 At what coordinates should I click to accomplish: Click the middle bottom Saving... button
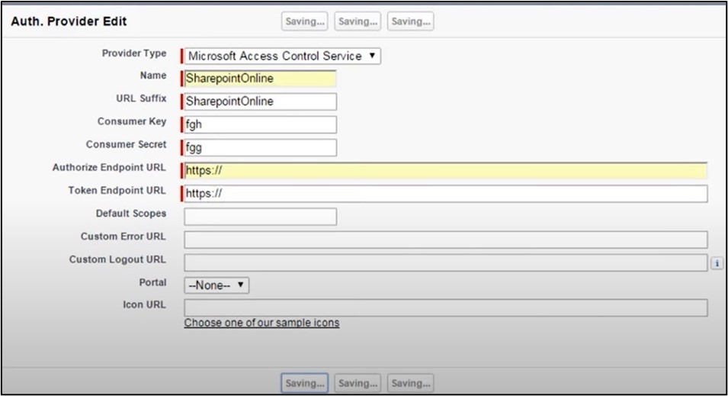tap(358, 384)
